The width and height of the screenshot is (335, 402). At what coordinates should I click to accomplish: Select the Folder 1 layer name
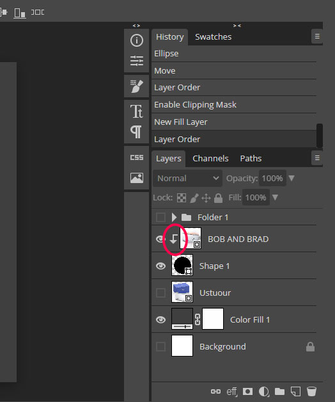pyautogui.click(x=213, y=218)
